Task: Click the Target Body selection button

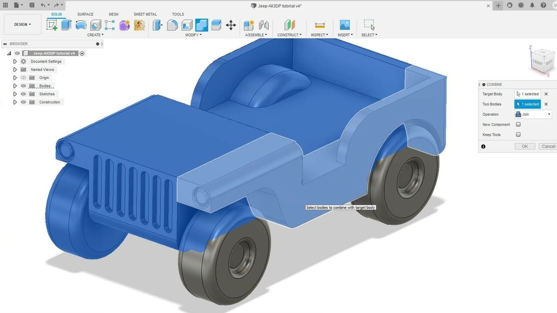Action: 528,94
